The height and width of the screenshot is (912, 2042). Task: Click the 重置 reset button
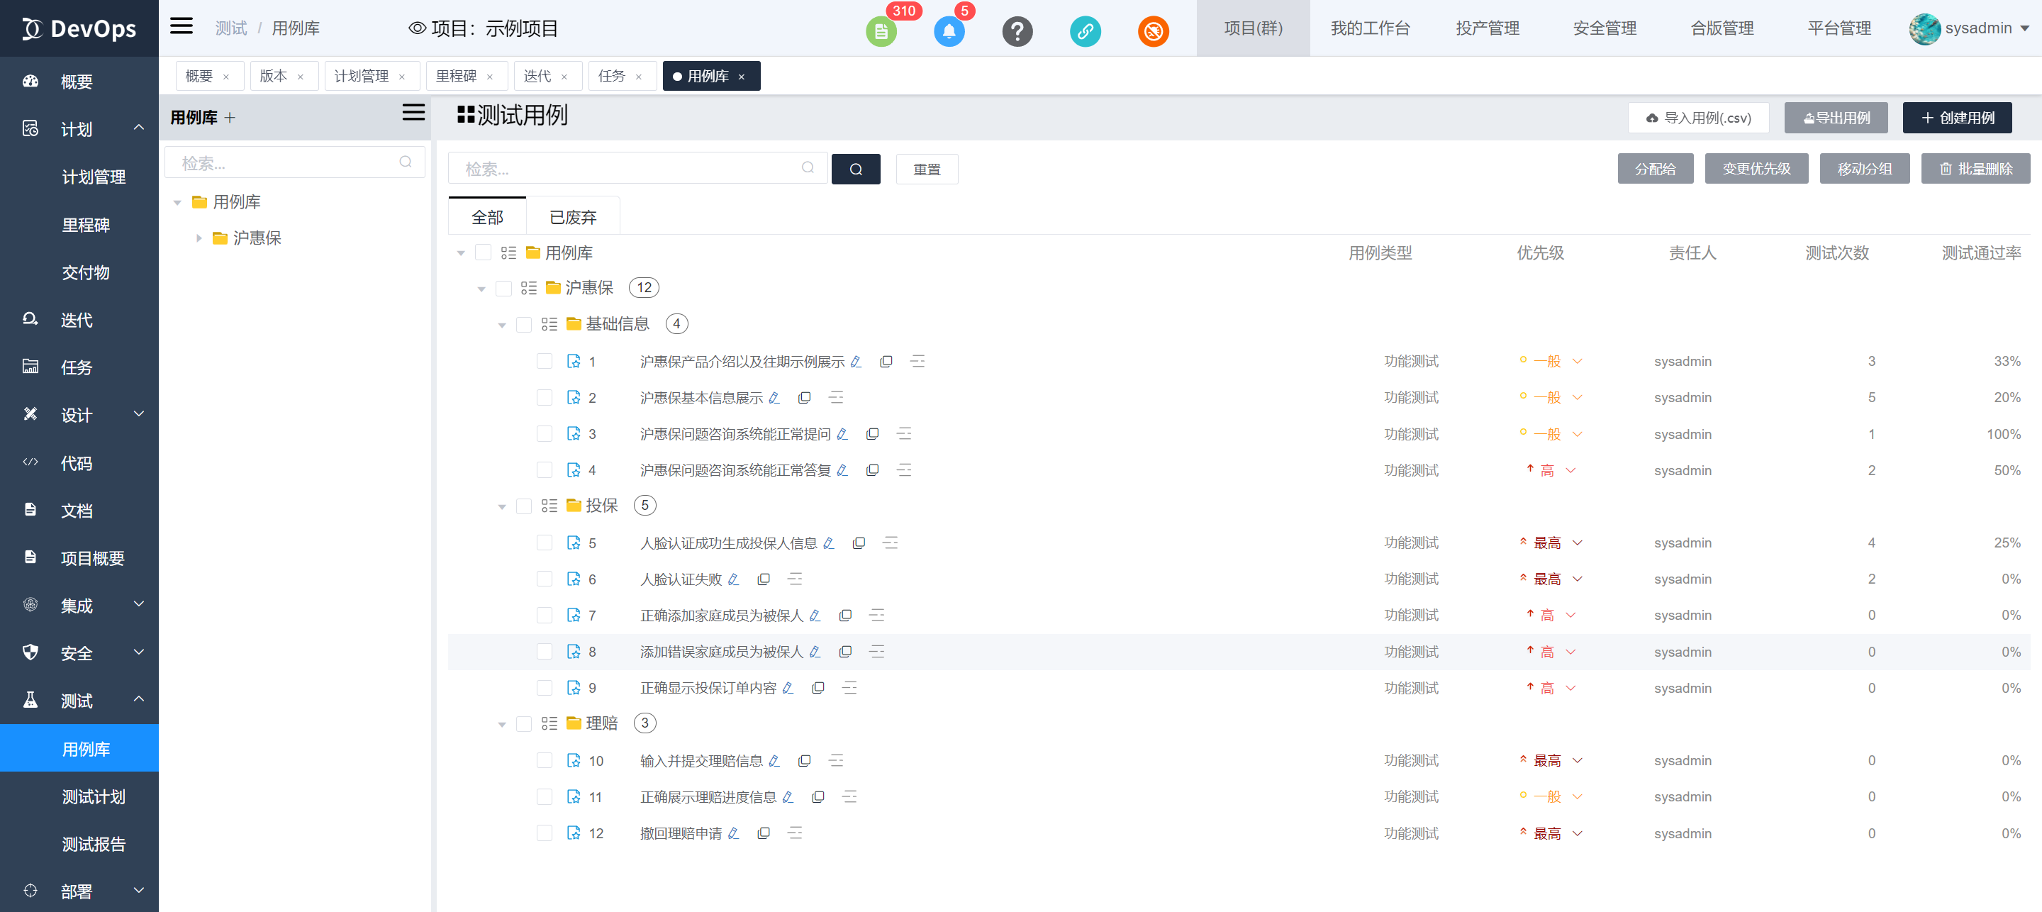[926, 169]
